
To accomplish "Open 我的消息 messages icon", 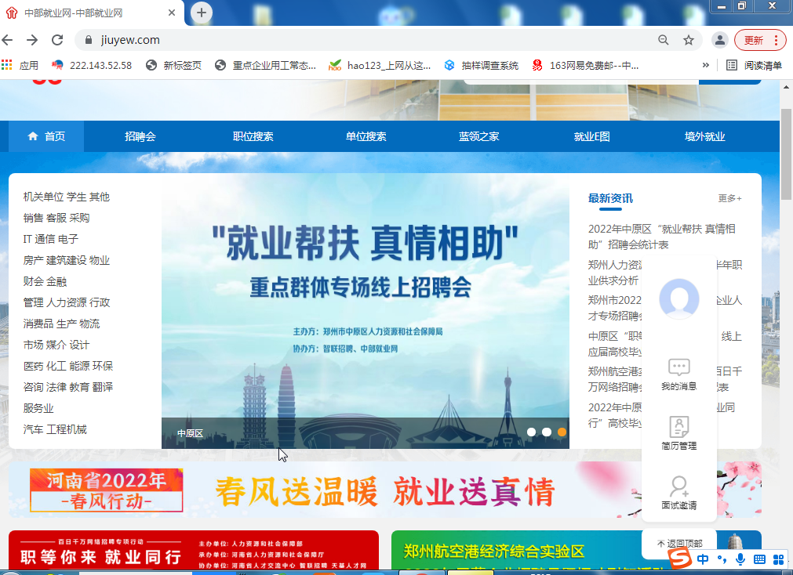I will (x=679, y=374).
